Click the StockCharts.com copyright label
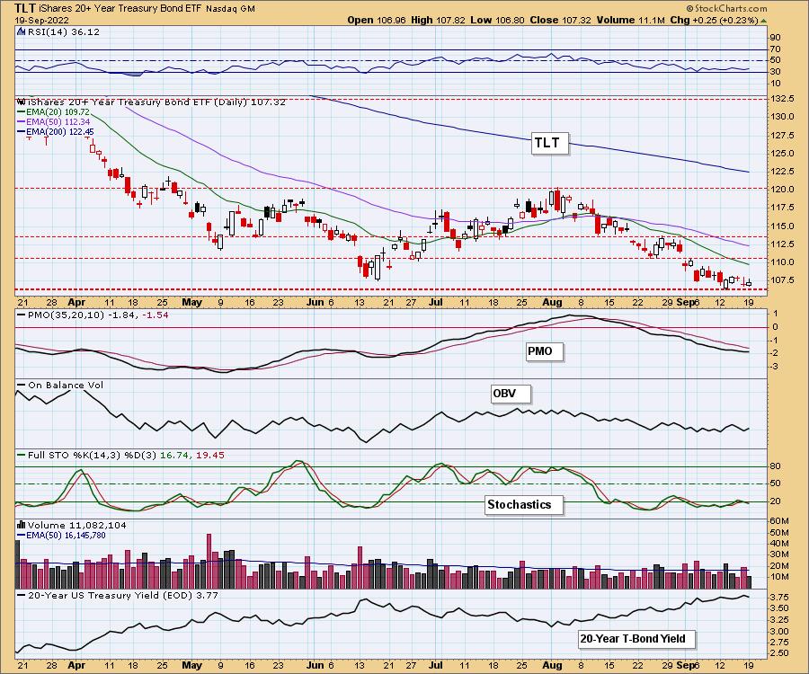 pos(726,8)
